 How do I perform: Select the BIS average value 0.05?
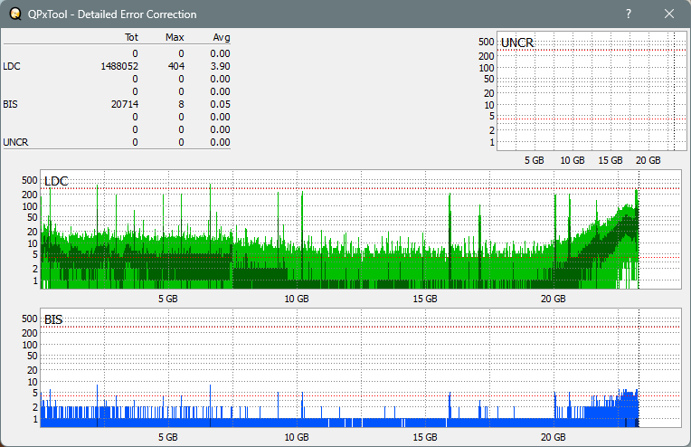click(221, 104)
